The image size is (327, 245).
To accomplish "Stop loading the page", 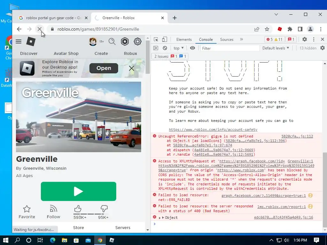I will [x=39, y=29].
